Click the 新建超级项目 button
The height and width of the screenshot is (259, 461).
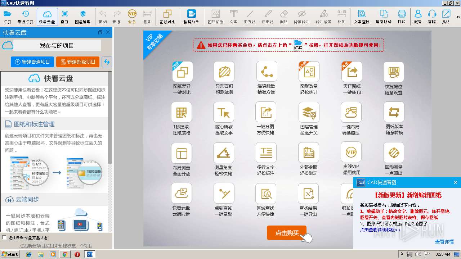point(78,62)
